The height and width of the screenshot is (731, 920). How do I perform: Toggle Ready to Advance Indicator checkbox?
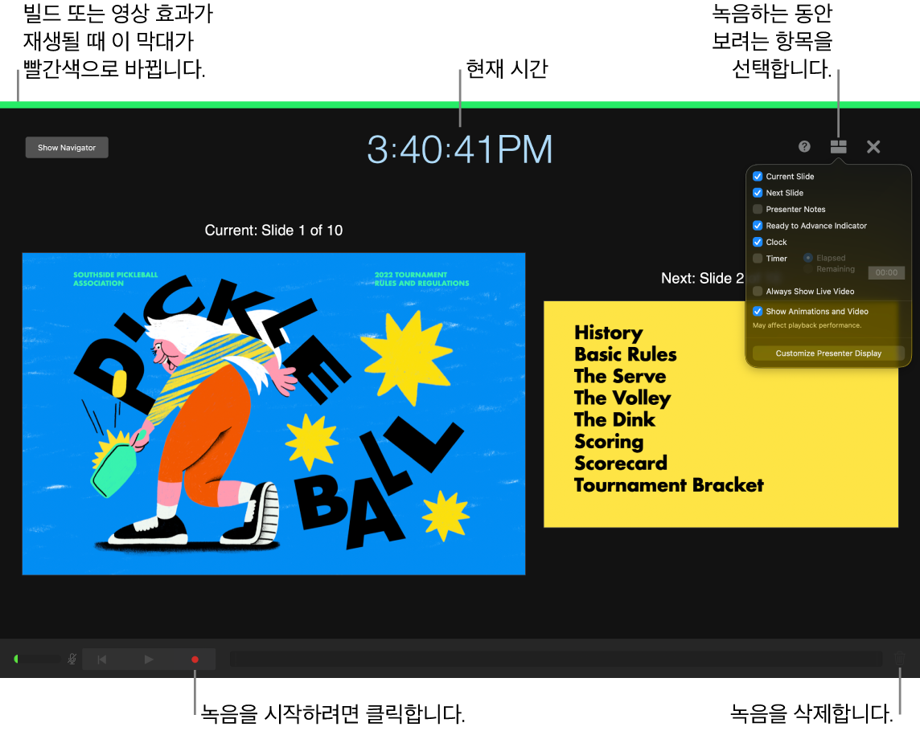(x=758, y=226)
